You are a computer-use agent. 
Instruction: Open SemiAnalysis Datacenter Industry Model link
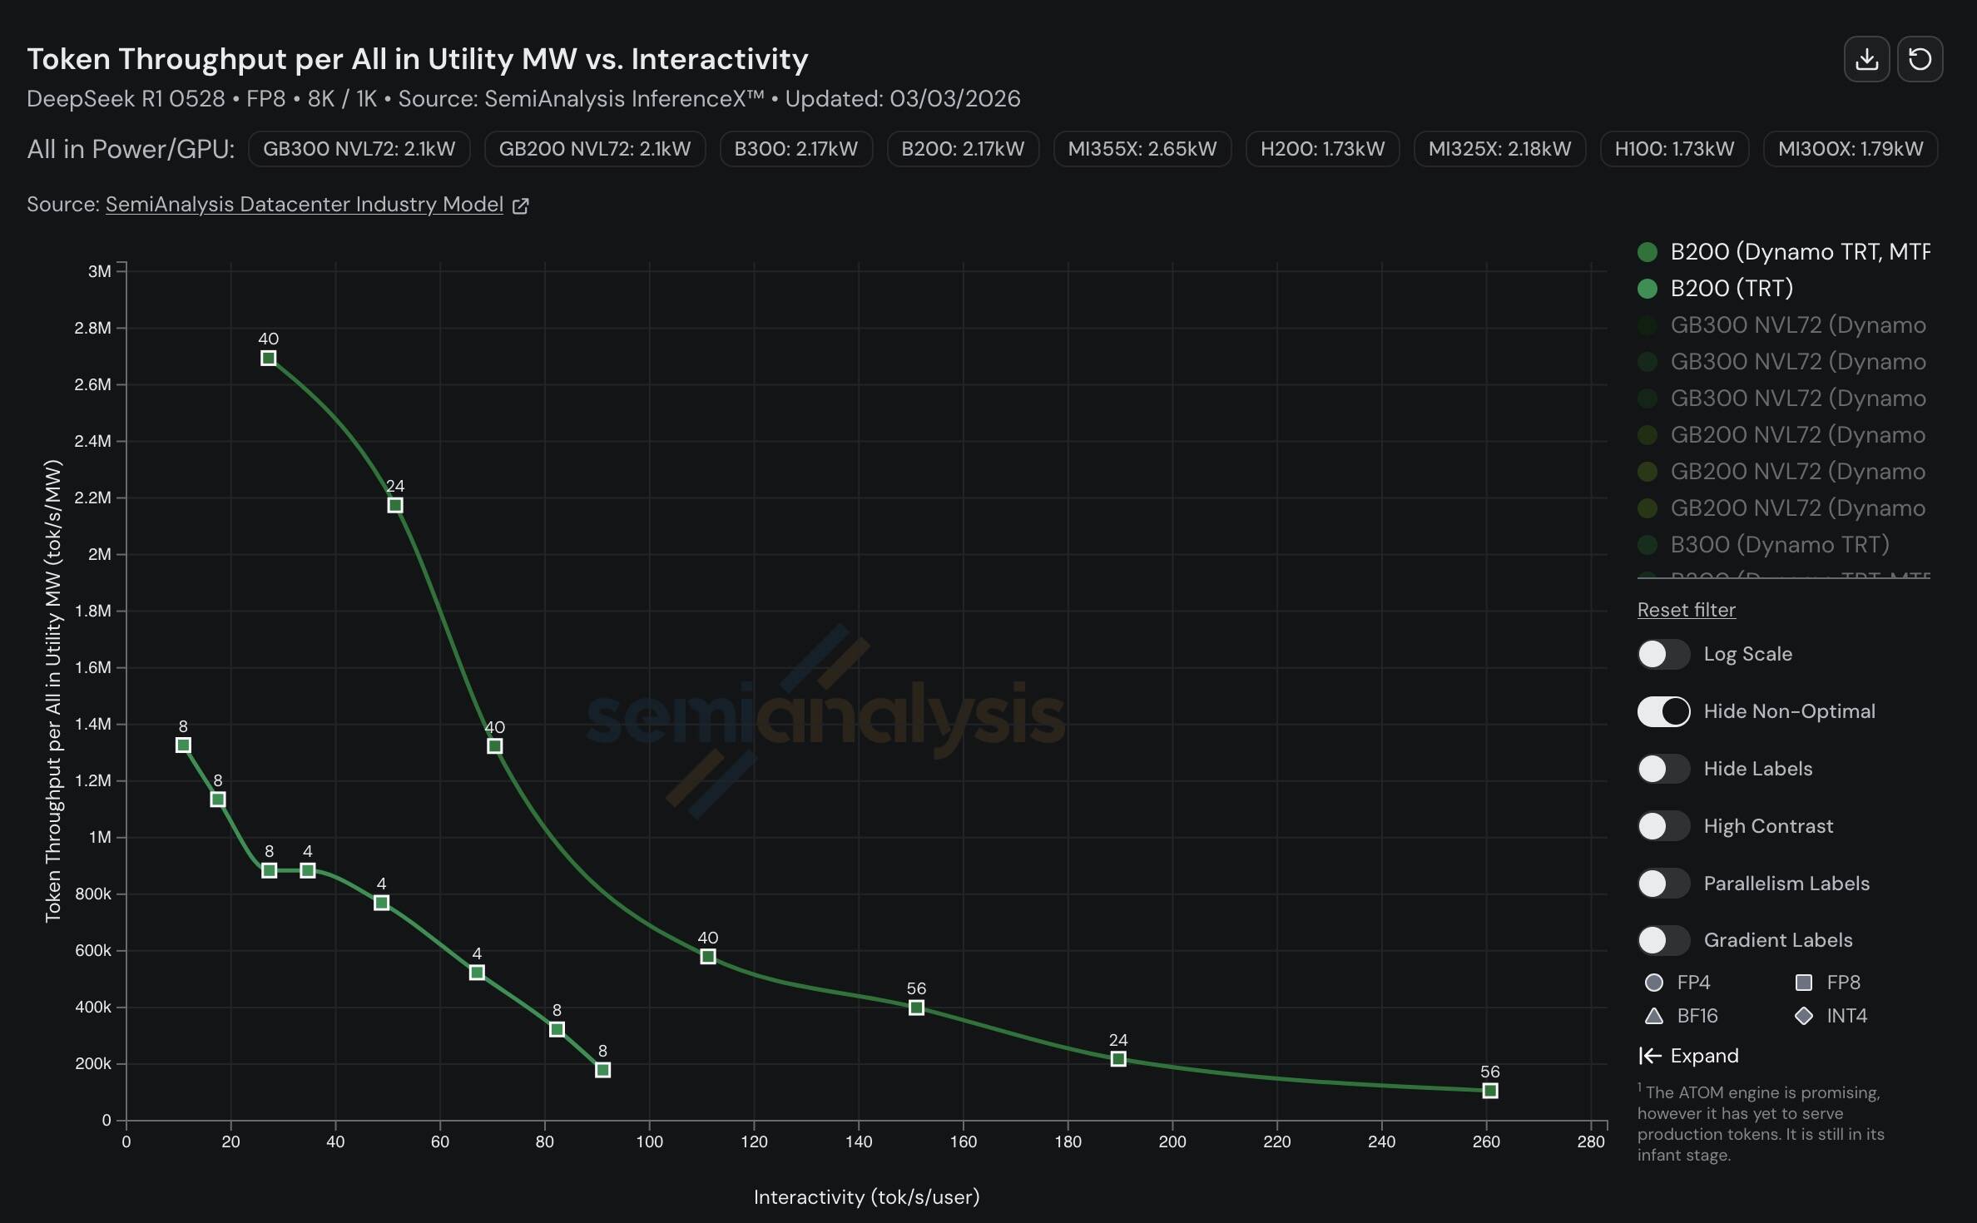tap(304, 205)
